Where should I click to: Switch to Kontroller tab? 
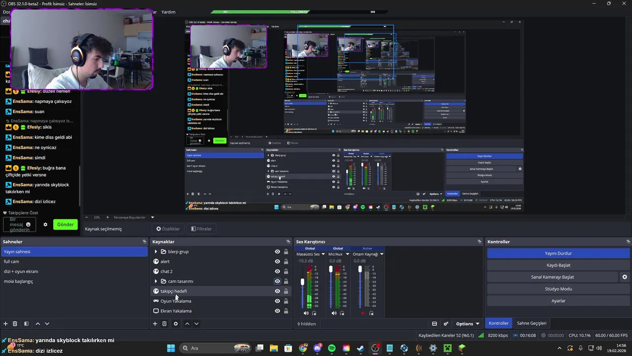click(x=498, y=323)
